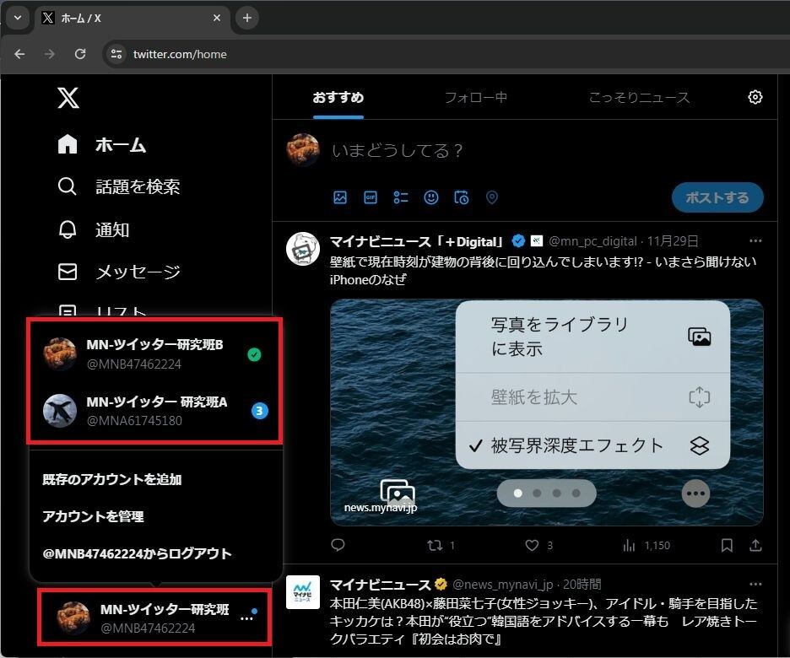Open メッセージ in the sidebar
The width and height of the screenshot is (790, 658).
coord(118,272)
